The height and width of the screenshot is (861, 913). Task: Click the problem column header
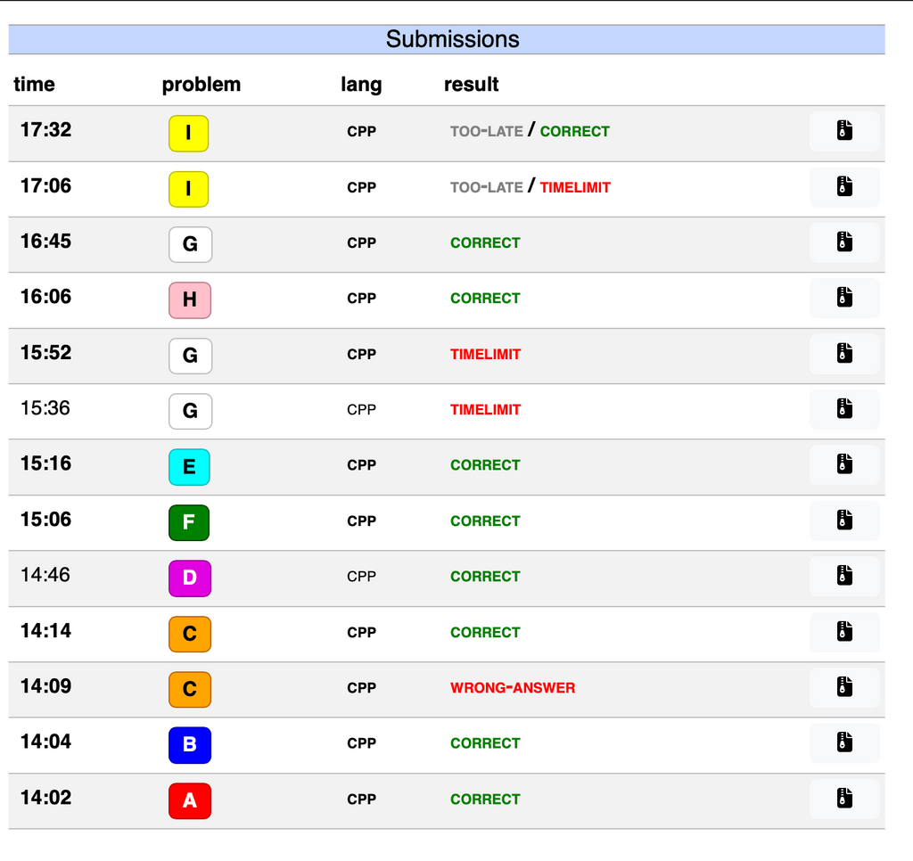tap(201, 85)
